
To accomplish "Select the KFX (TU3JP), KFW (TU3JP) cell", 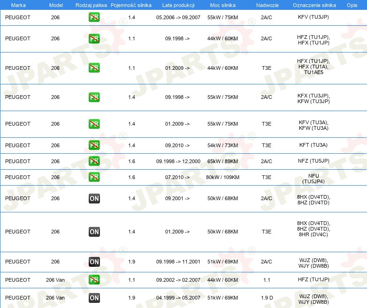I will click(x=313, y=98).
